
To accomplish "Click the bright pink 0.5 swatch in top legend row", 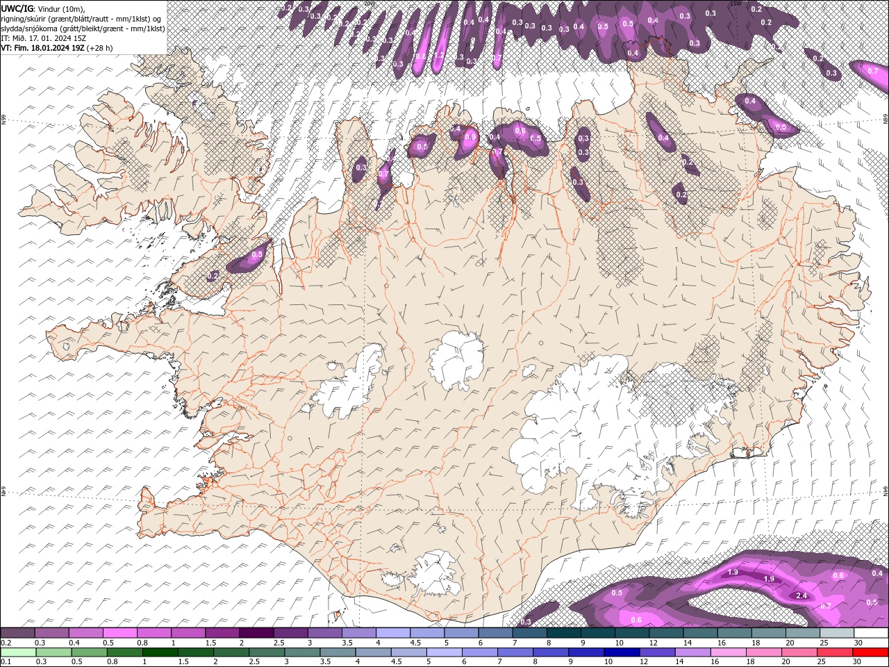I will click(x=120, y=633).
